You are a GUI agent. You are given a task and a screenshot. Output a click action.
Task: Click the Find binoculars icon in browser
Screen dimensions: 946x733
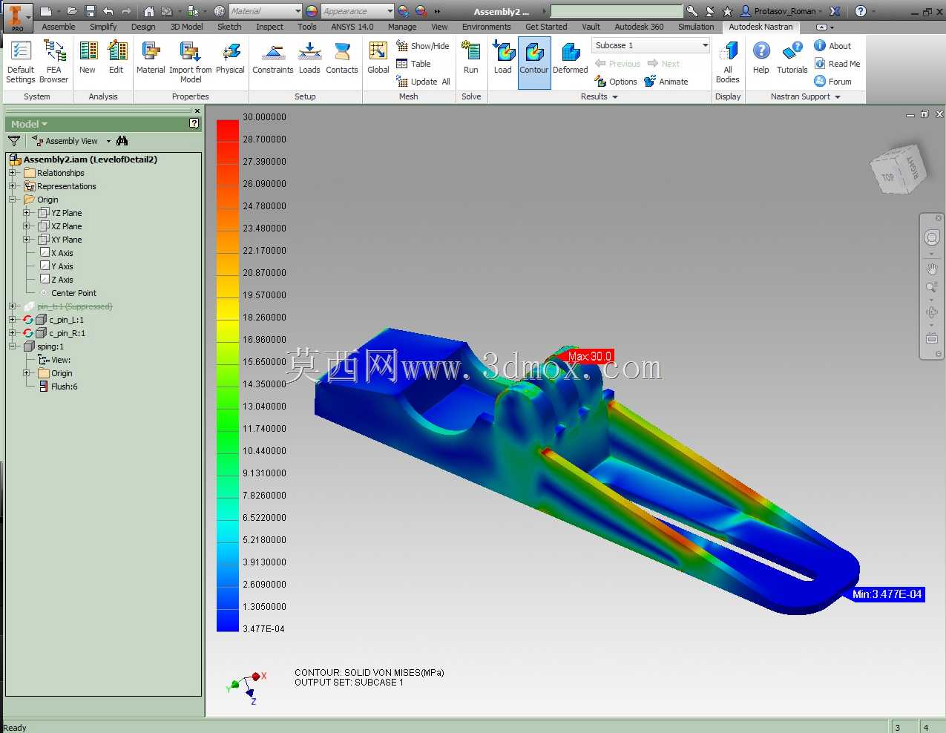(122, 141)
